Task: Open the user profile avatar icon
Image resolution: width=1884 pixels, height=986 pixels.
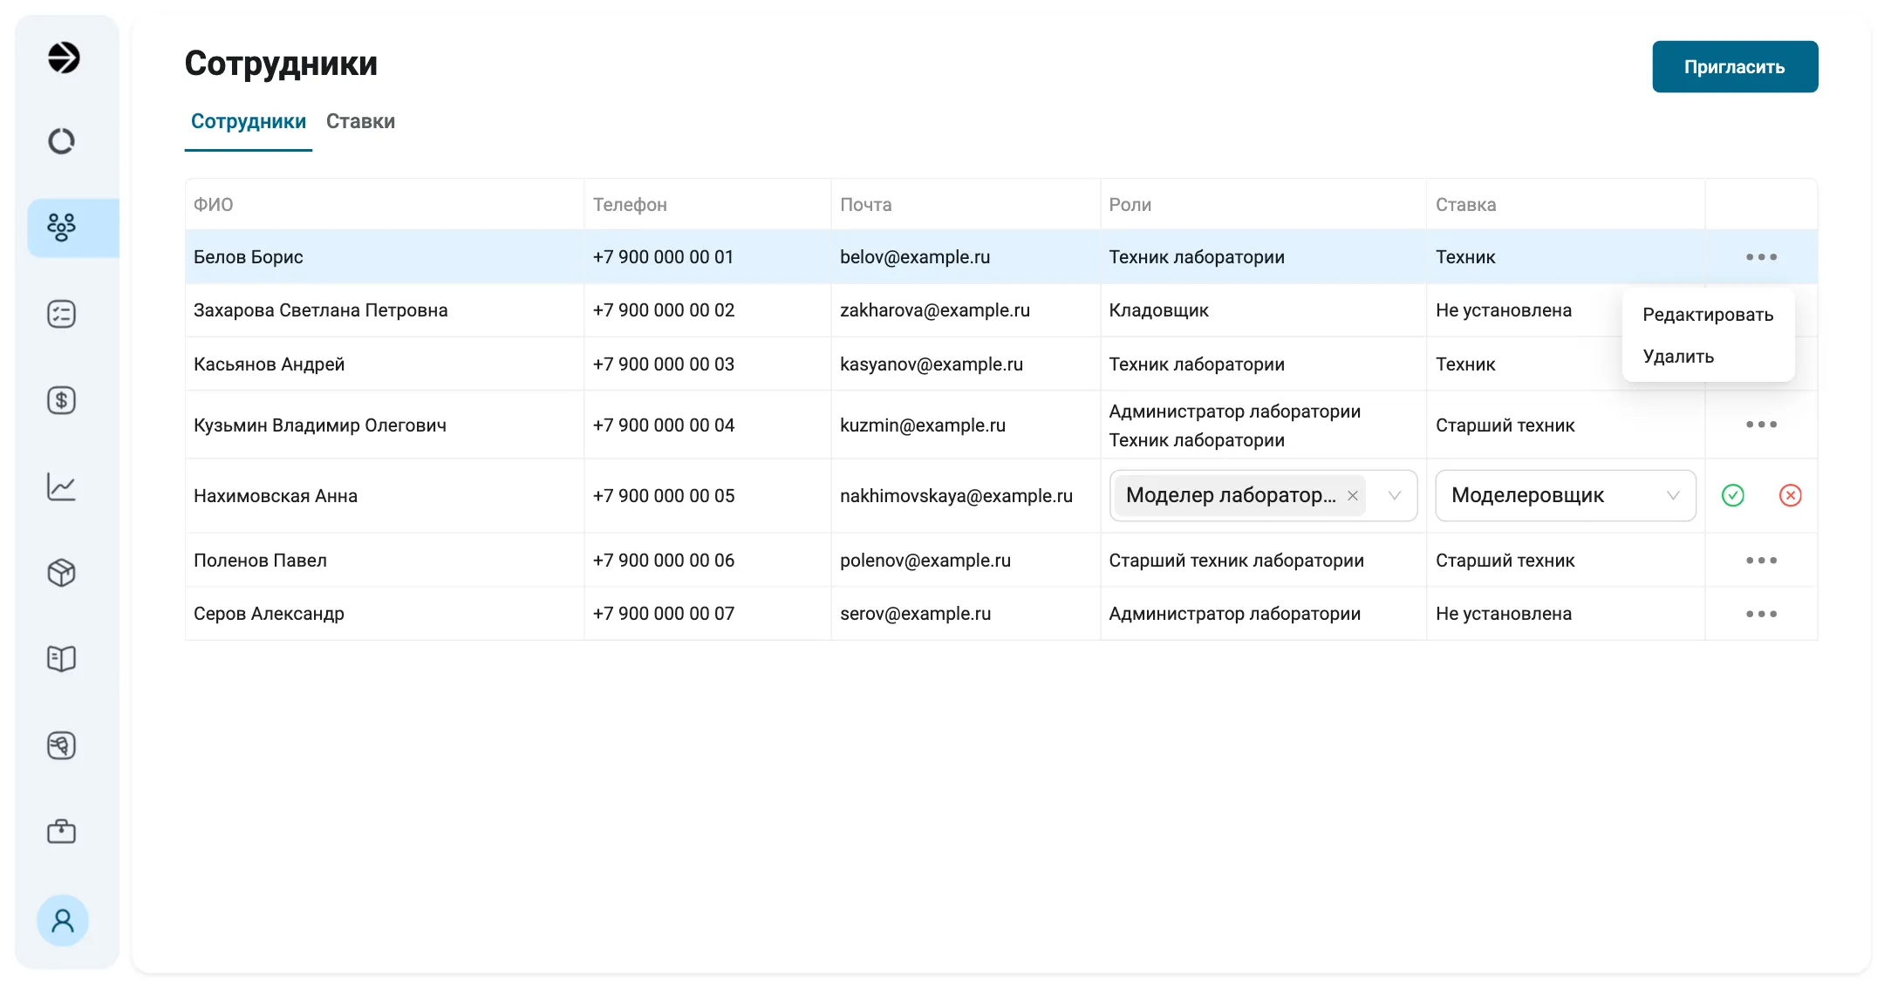Action: tap(63, 921)
